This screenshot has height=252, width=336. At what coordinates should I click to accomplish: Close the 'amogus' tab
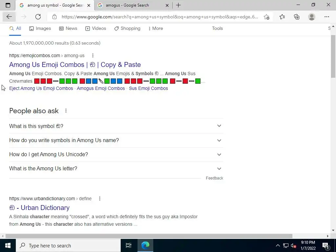(167, 5)
